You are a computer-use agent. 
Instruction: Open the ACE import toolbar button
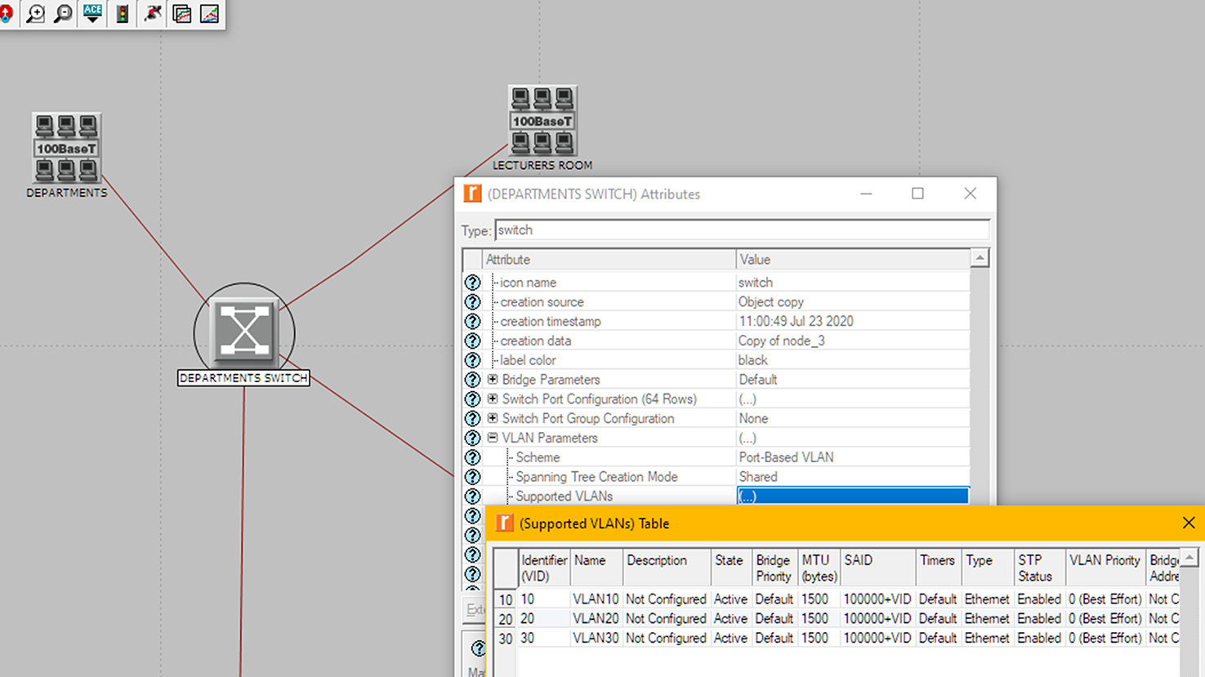click(x=92, y=14)
